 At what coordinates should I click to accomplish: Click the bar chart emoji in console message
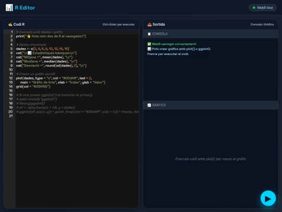(149, 49)
